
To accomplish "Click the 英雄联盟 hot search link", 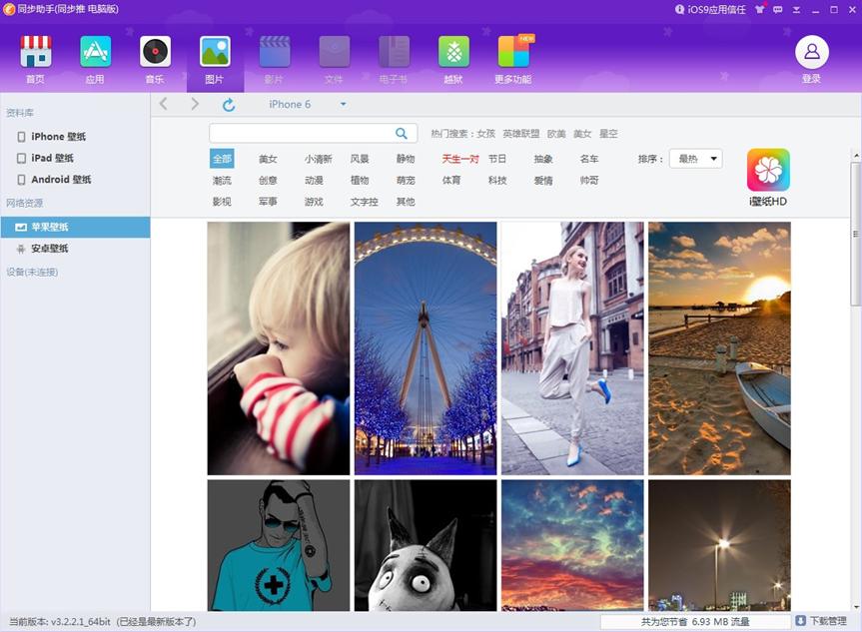I will 520,134.
